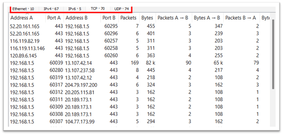Click port A value 60308

coord(56,114)
